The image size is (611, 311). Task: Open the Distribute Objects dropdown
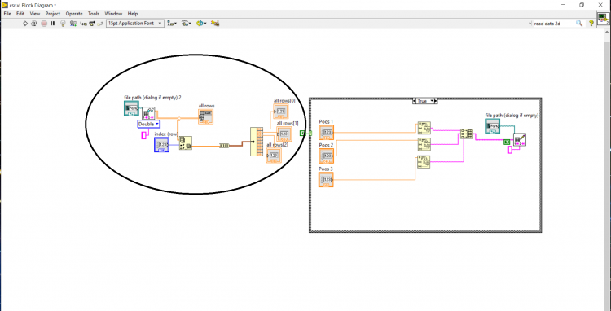click(x=187, y=24)
